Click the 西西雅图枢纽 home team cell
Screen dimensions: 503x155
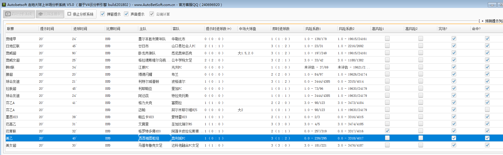[149, 138]
